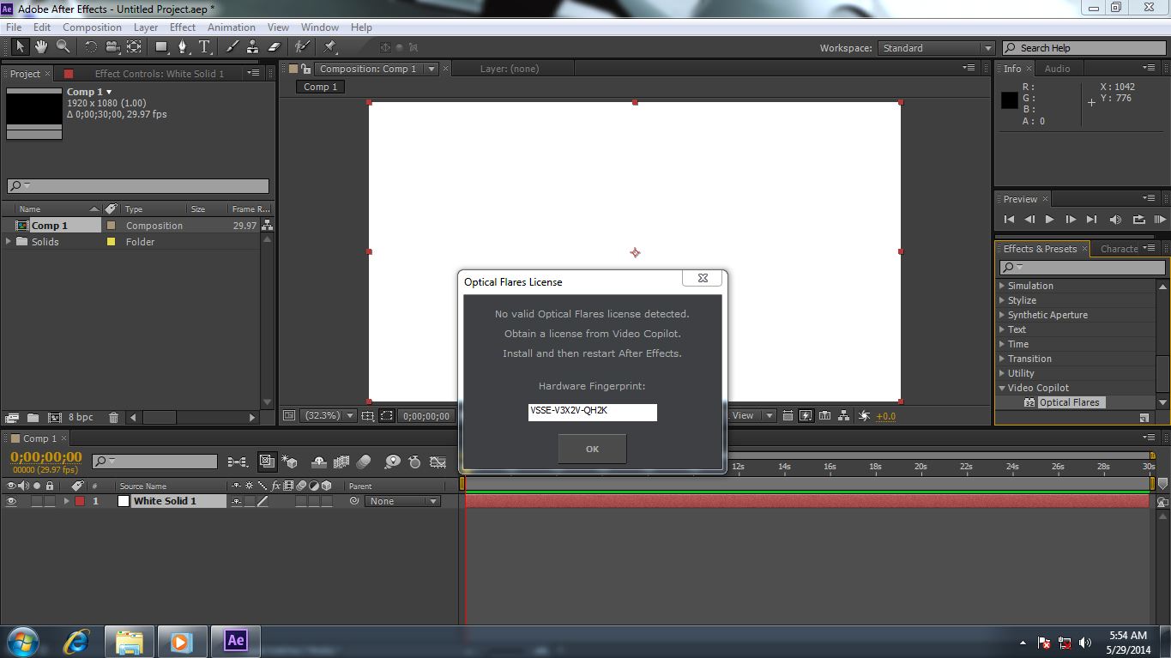Viewport: 1171px width, 658px height.
Task: Select the Selection arrow tool
Action: pyautogui.click(x=20, y=47)
